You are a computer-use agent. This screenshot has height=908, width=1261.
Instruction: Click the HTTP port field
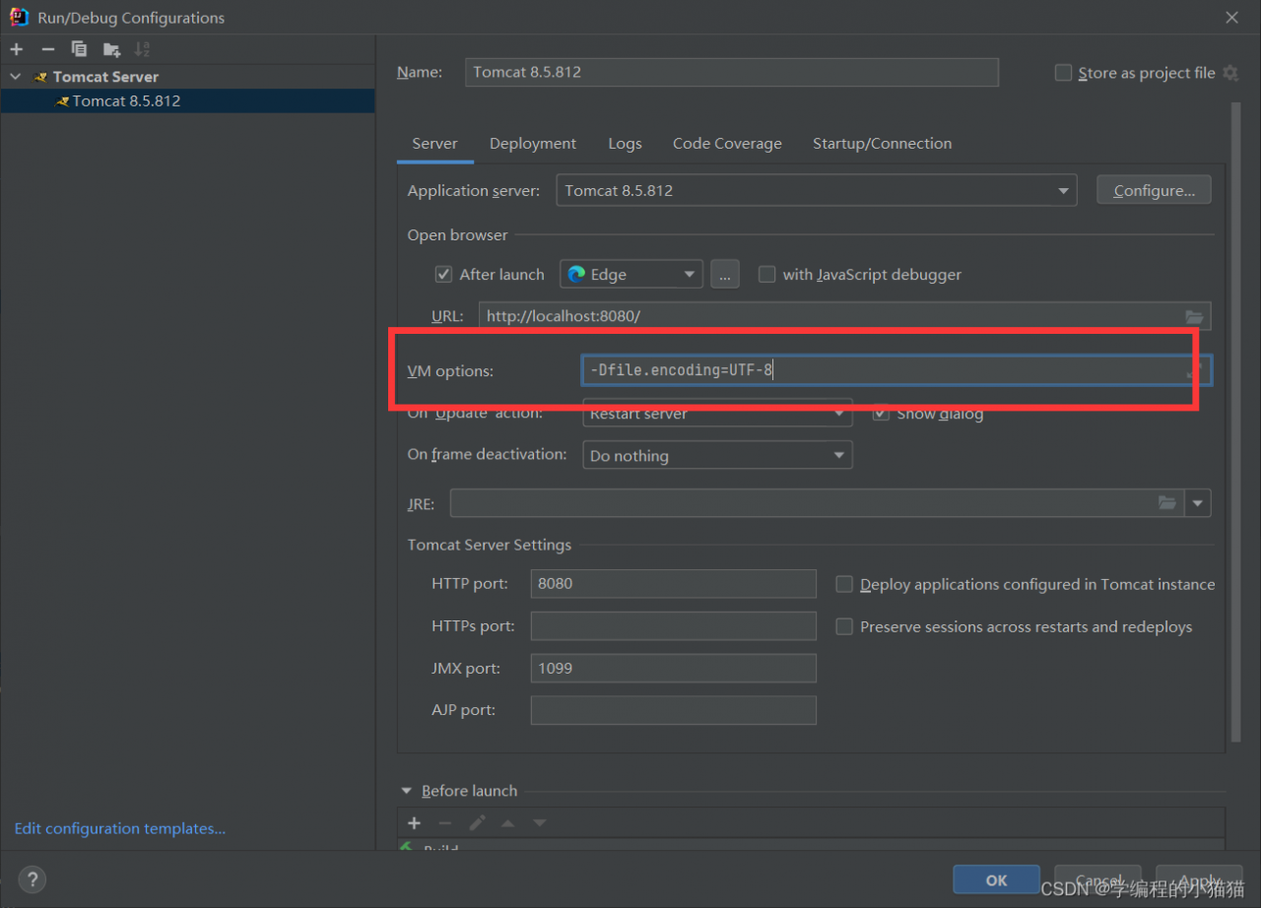tap(674, 583)
